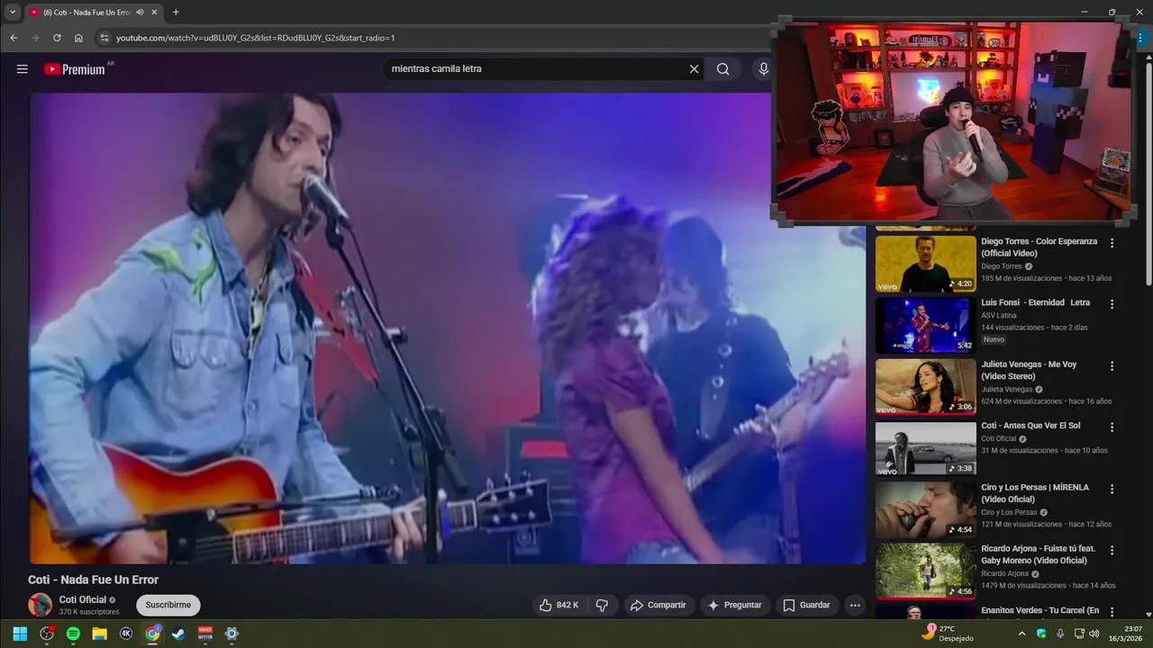1153x648 pixels.
Task: Open Ricardo Arjona Fuiste tú thumbnail
Action: 926,571
